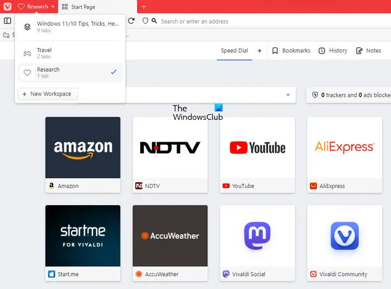Click the YouTube label link
The width and height of the screenshot is (391, 289).
243,186
